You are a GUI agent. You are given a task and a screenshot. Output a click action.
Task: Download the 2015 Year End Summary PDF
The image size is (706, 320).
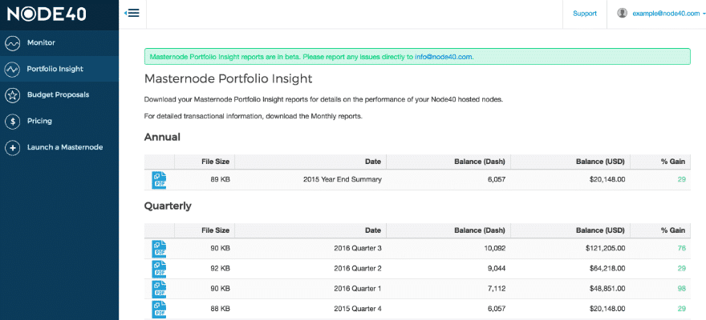pyautogui.click(x=159, y=180)
